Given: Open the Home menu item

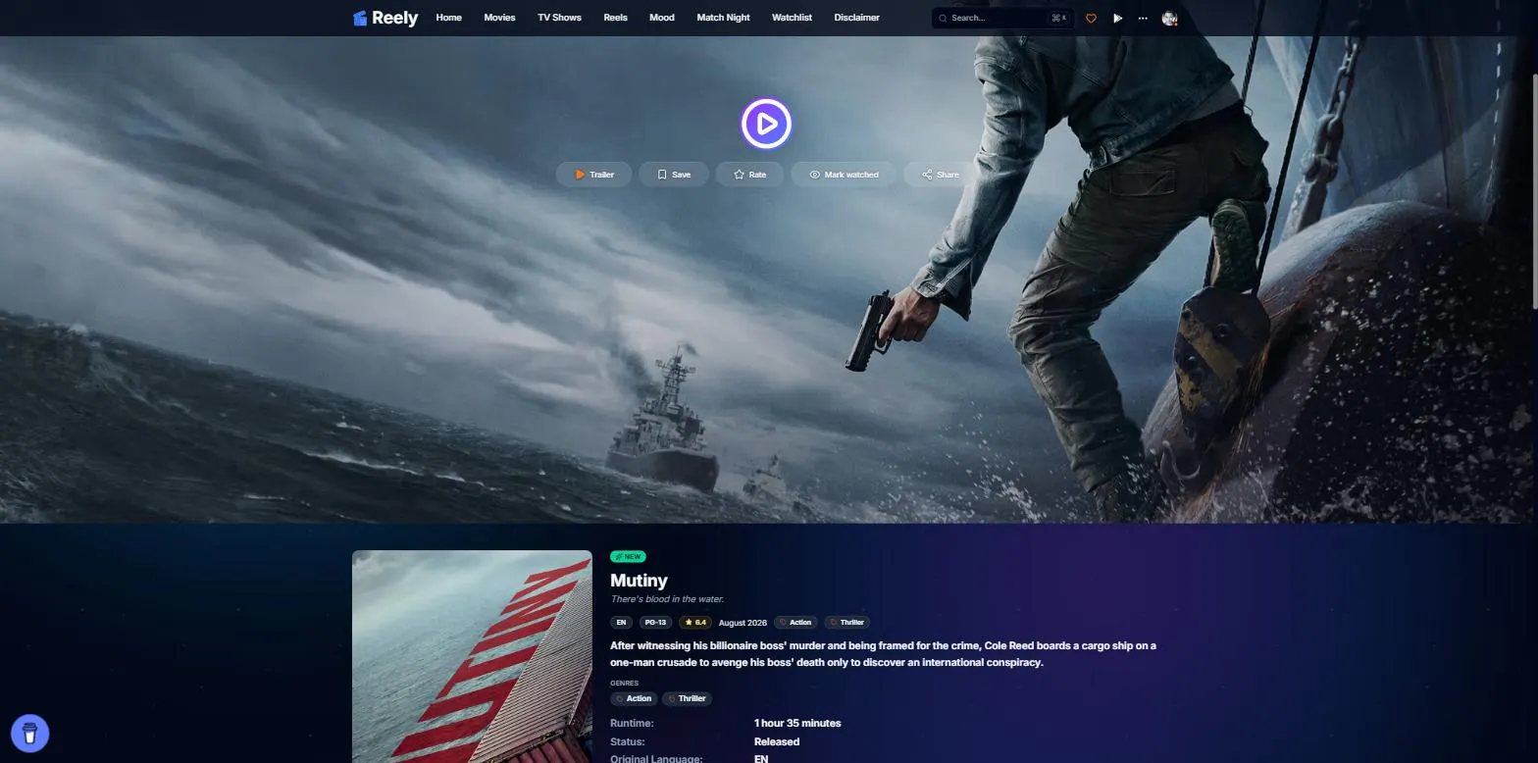Looking at the screenshot, I should pyautogui.click(x=448, y=18).
